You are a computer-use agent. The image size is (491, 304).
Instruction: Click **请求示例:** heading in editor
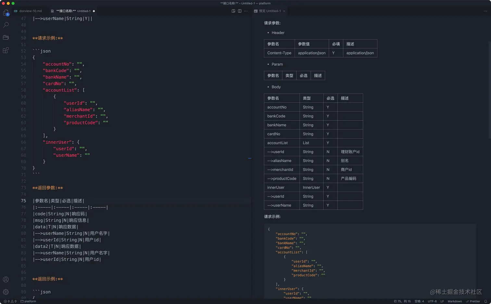point(48,38)
